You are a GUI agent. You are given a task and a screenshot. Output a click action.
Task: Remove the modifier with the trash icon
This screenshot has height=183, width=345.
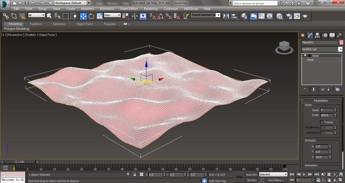[328, 89]
